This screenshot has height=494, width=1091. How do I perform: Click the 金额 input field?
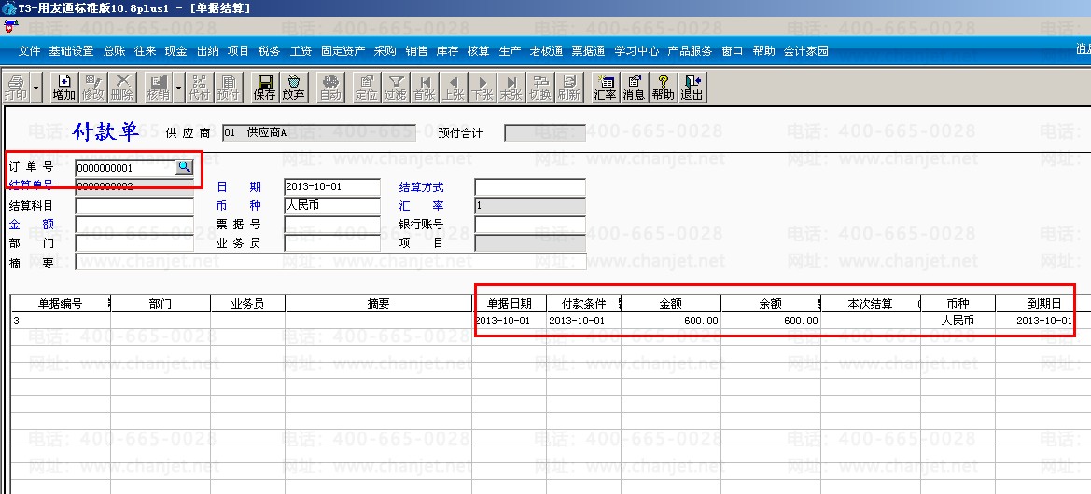click(x=134, y=225)
